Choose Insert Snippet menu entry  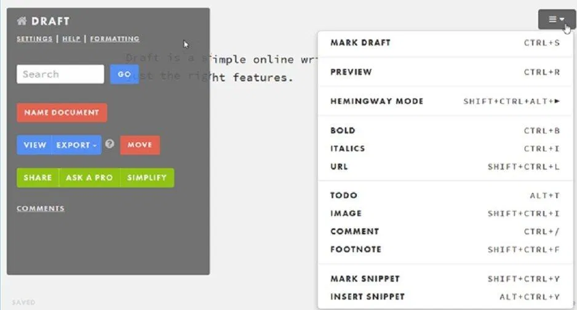[367, 297]
